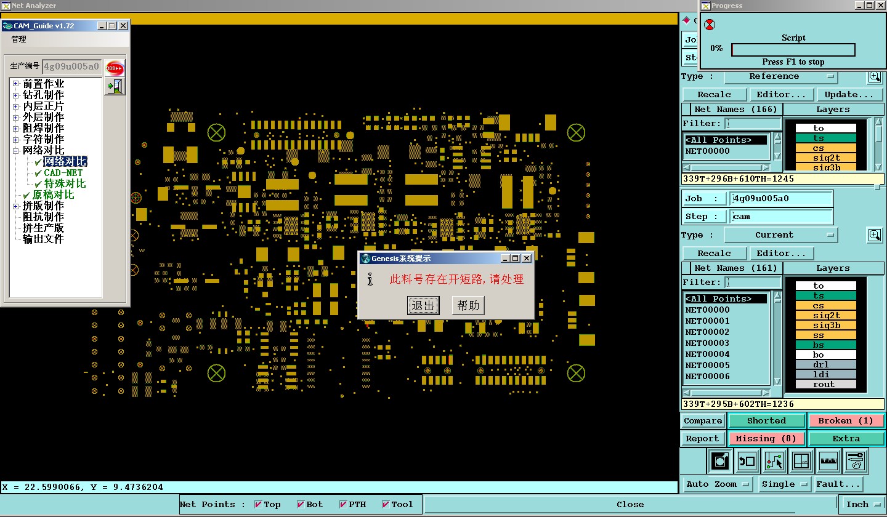Open the Reference type dropdown
The height and width of the screenshot is (517, 887).
(780, 77)
